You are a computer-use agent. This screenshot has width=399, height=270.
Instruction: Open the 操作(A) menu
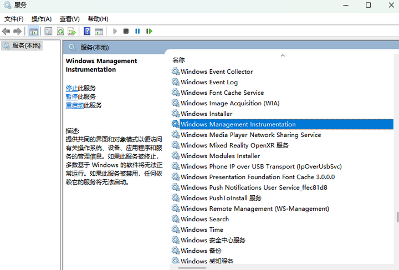point(42,19)
